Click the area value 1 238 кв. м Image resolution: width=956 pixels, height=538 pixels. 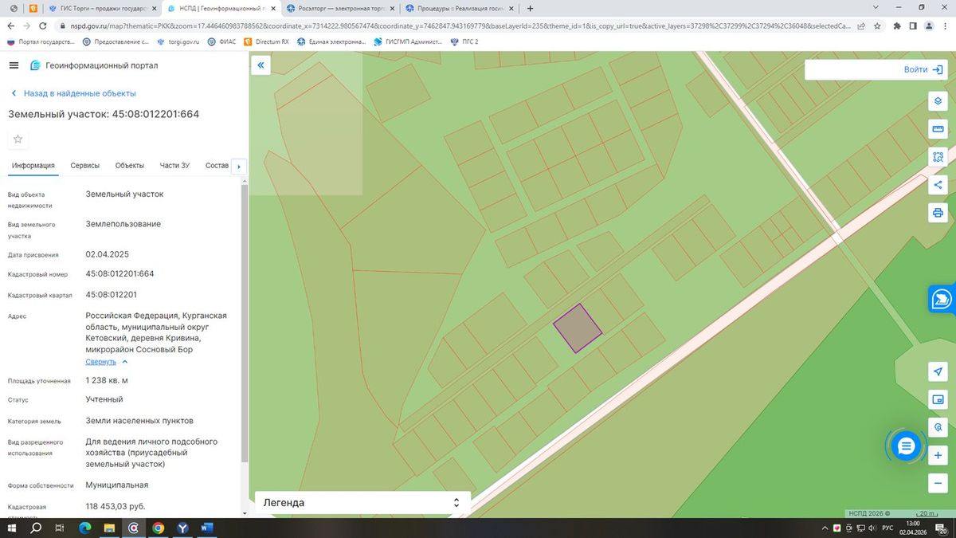click(107, 380)
